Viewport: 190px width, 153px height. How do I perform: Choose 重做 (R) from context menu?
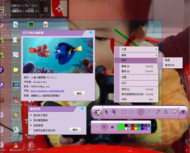136,71
